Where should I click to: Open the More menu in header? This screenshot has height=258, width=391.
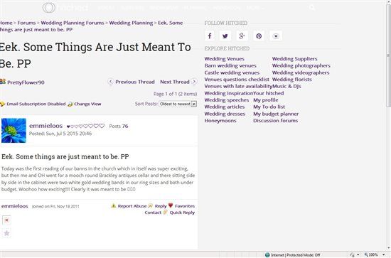pyautogui.click(x=255, y=8)
